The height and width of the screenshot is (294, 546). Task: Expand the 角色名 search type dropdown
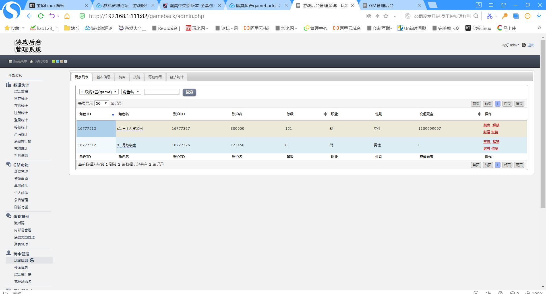click(131, 92)
